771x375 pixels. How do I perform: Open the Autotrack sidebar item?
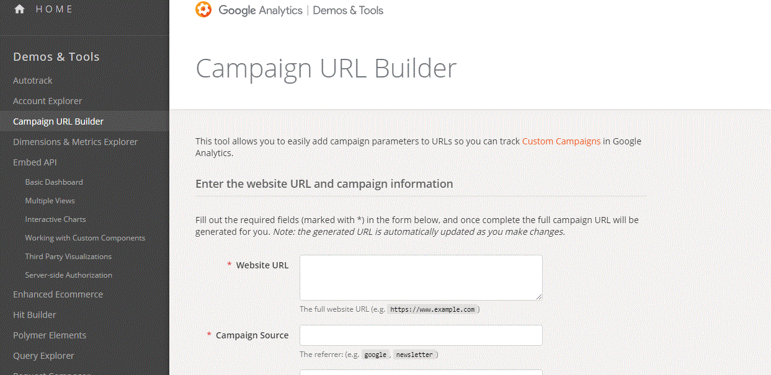click(32, 81)
